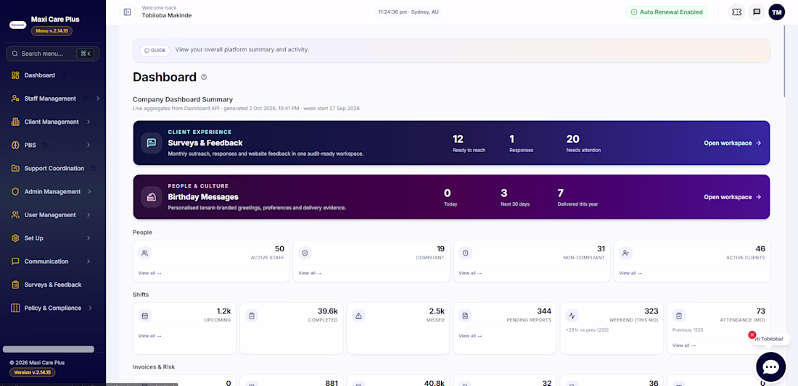
Task: Click the Support Coordination folder icon
Action: pos(15,168)
